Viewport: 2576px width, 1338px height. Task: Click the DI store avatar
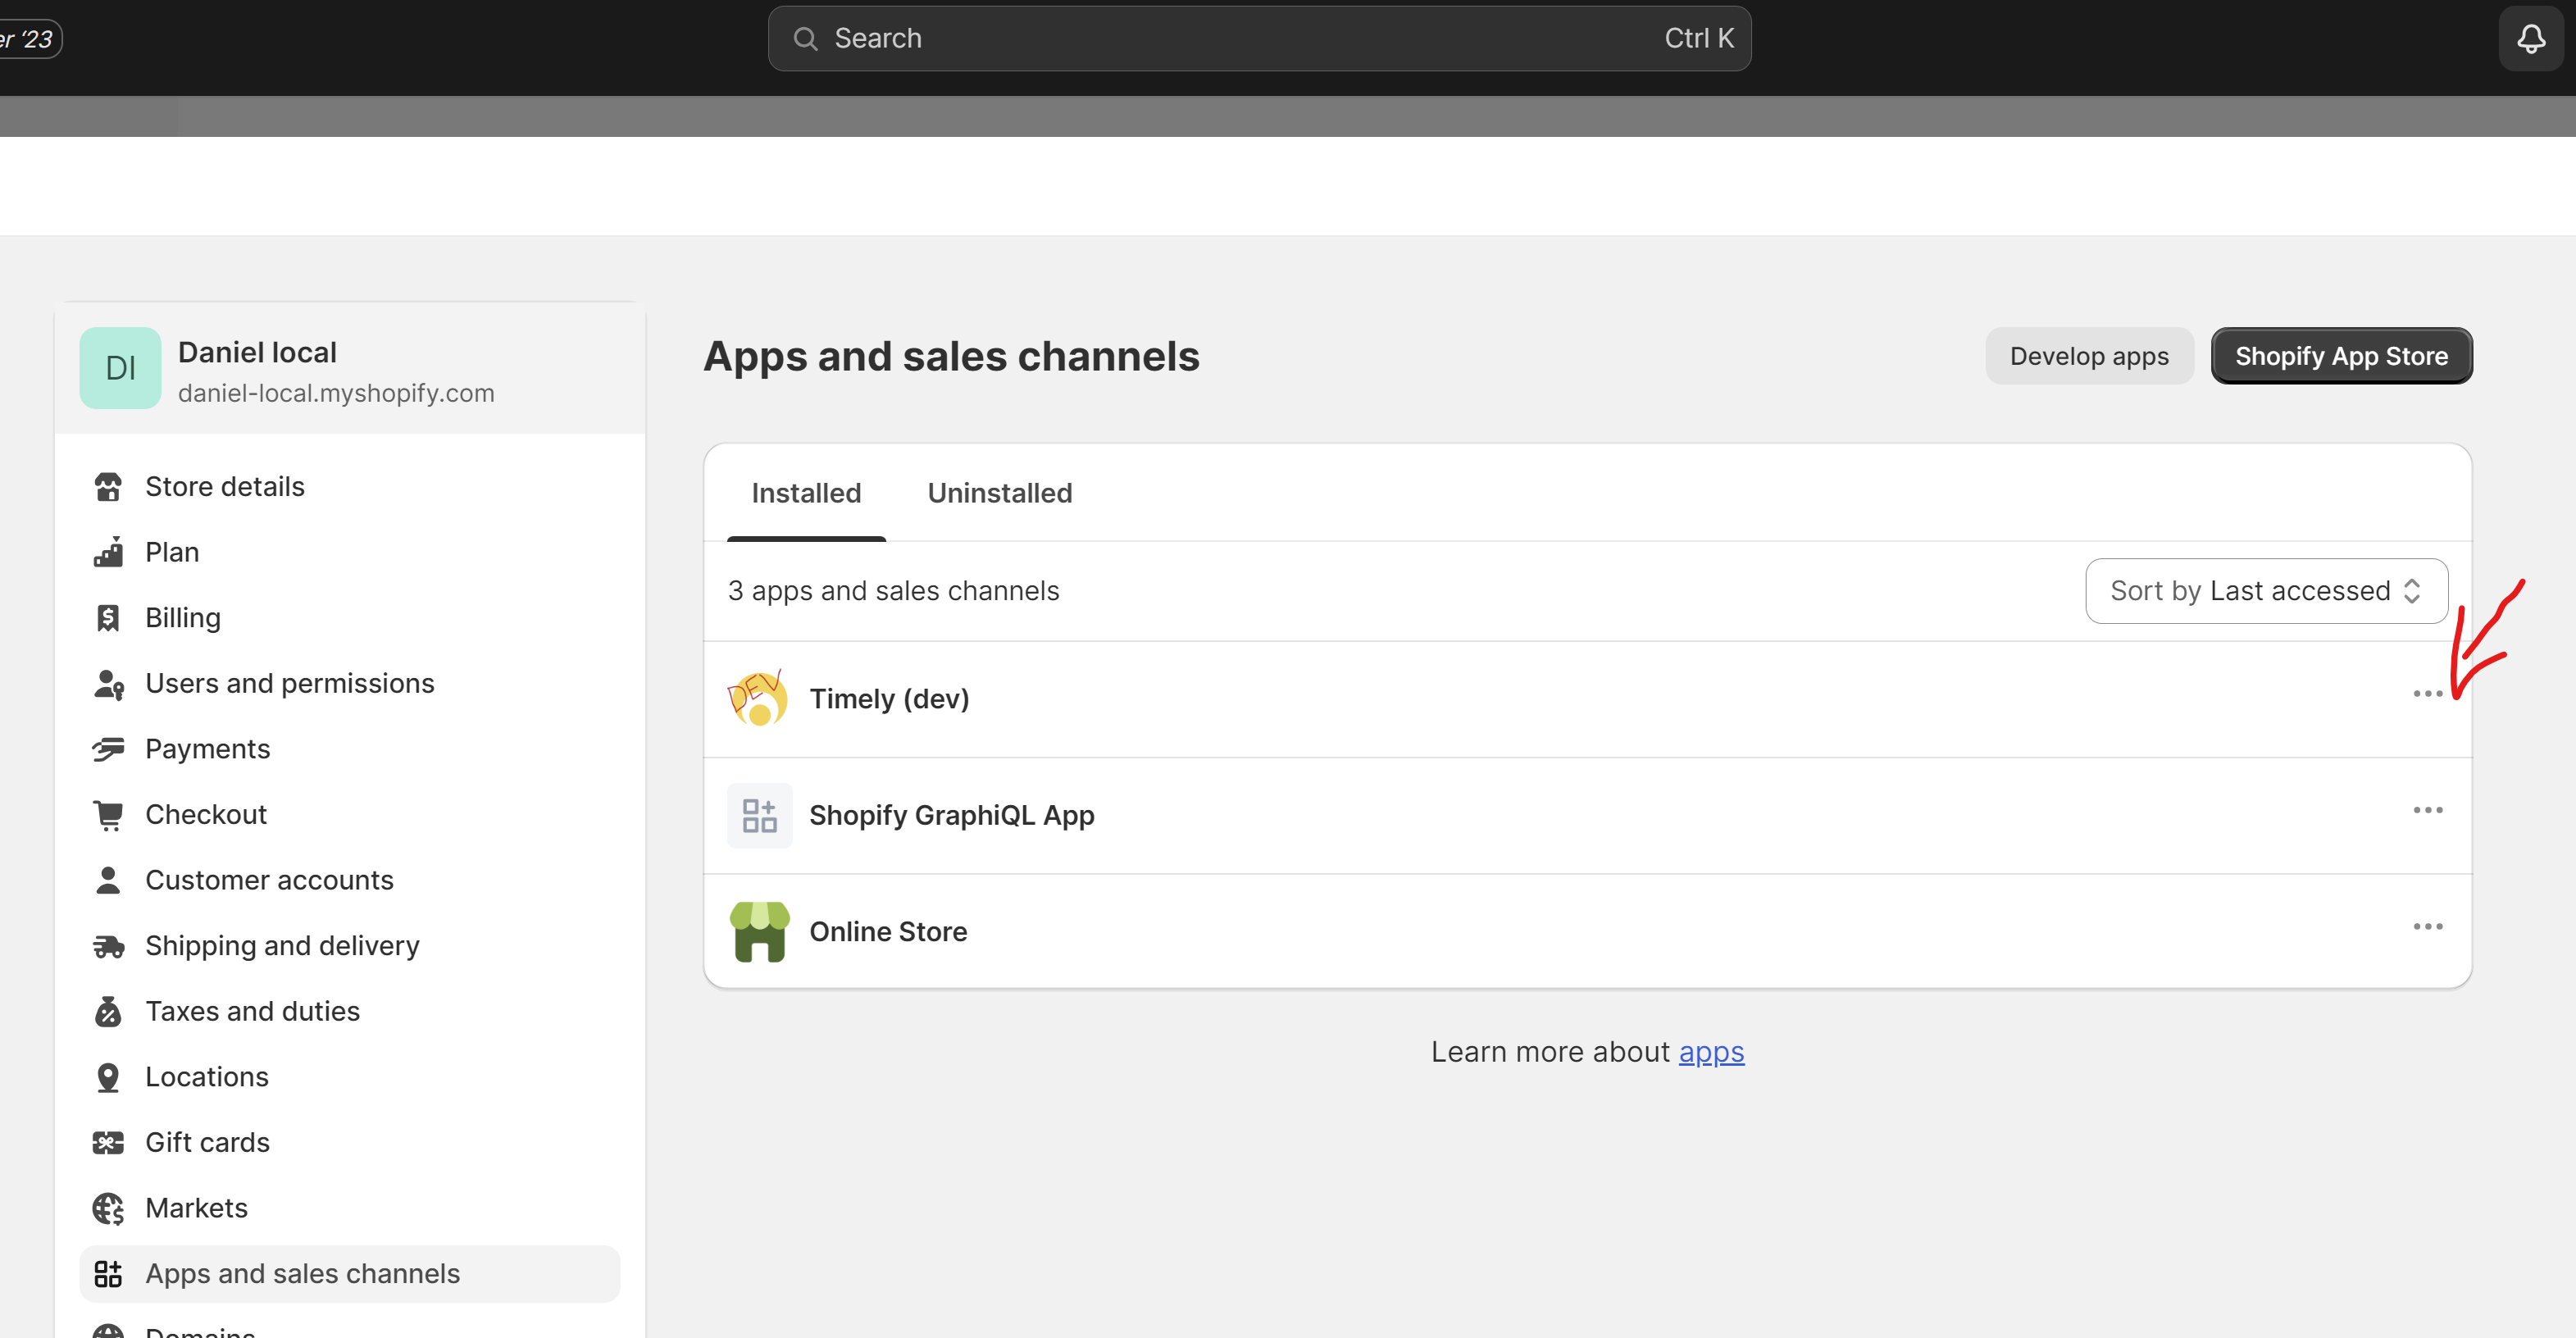click(120, 368)
